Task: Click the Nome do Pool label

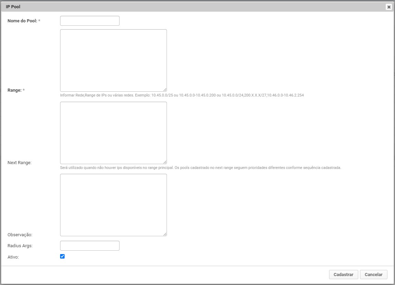Action: [22, 21]
